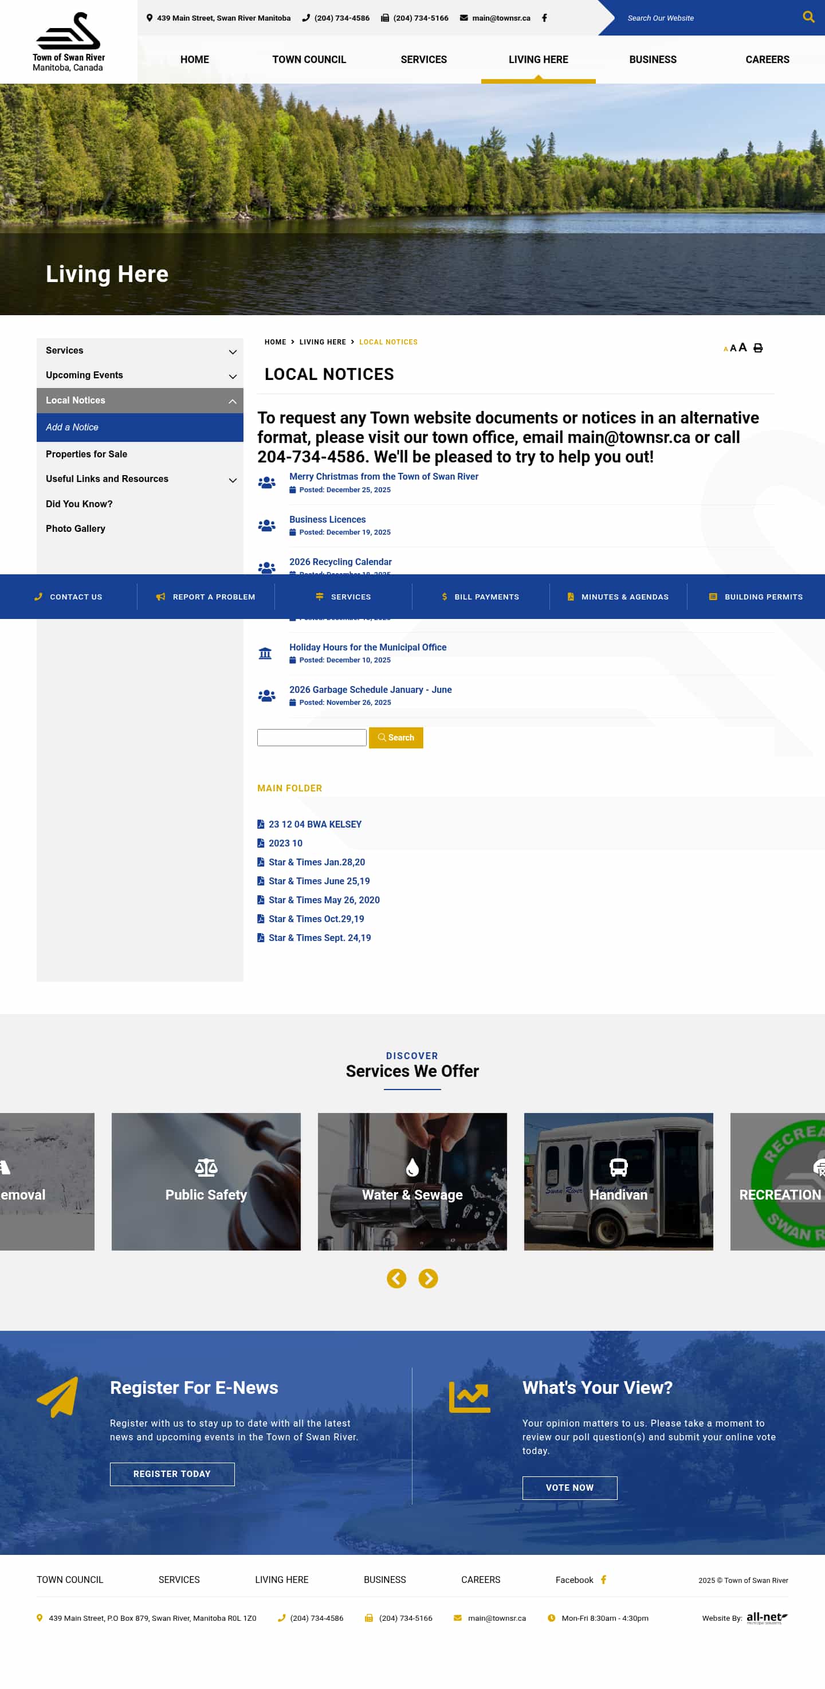Viewport: 825px width, 1689px height.
Task: Click footer TOWN COUNCIL link
Action: click(70, 1580)
